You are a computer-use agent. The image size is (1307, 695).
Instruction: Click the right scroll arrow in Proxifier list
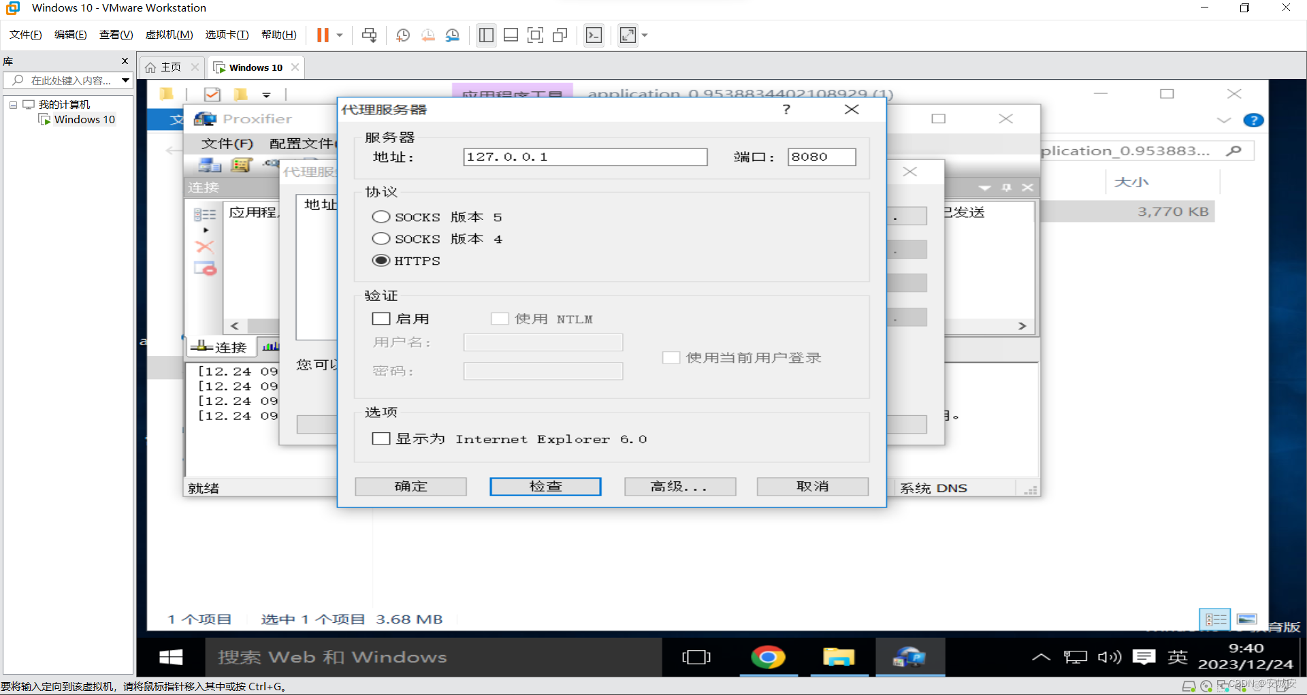coord(1022,326)
